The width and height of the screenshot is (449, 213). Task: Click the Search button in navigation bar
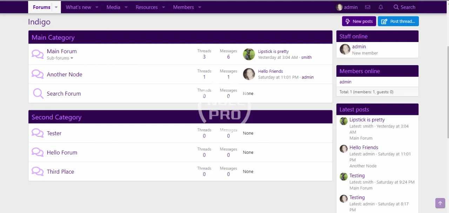click(404, 7)
